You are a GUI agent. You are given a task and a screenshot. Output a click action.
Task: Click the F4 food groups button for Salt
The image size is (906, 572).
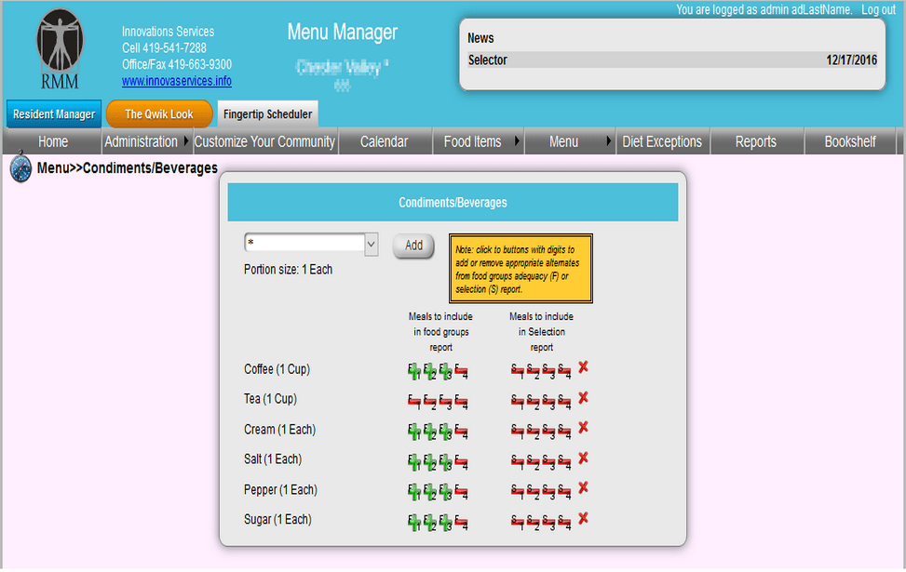point(461,460)
